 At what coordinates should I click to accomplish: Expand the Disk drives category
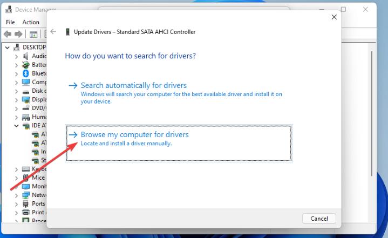pyautogui.click(x=16, y=91)
